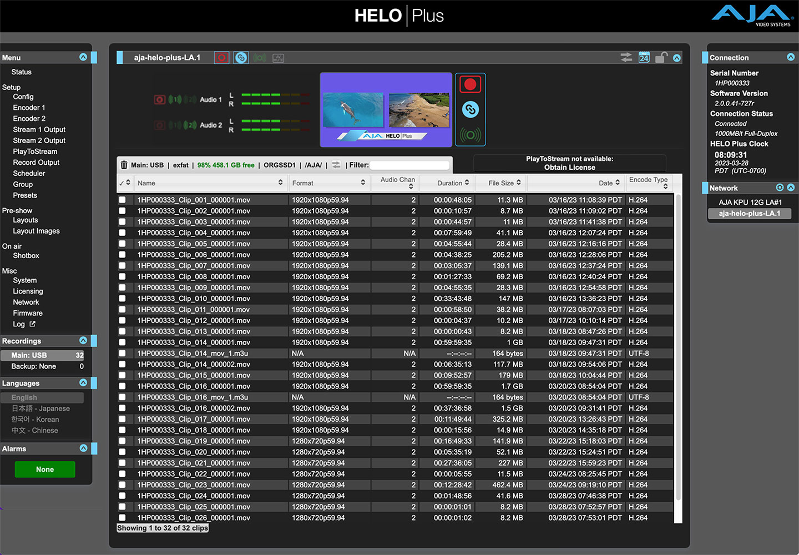799x555 pixels.
Task: Click the large blue Link button
Action: click(x=470, y=109)
